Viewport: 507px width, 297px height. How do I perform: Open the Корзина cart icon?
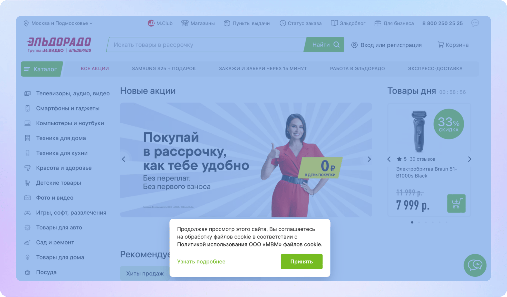(x=440, y=45)
